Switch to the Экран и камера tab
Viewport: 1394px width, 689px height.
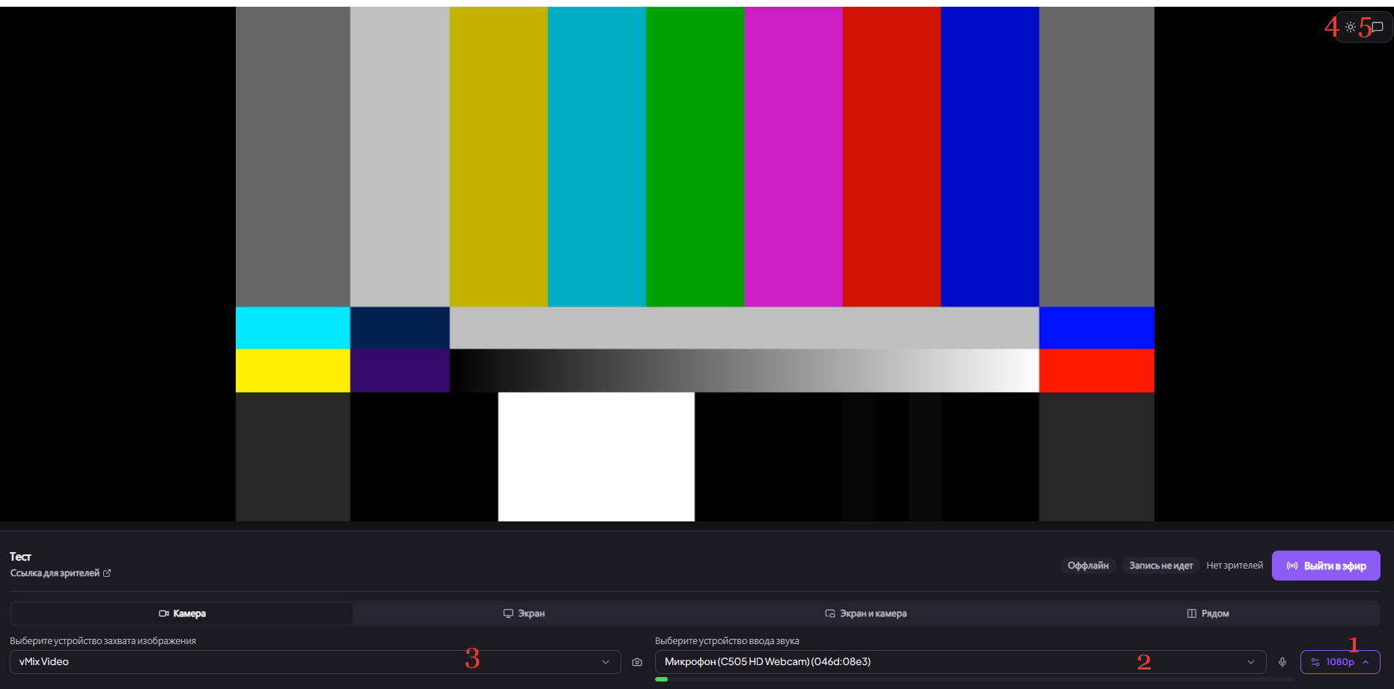click(x=866, y=613)
